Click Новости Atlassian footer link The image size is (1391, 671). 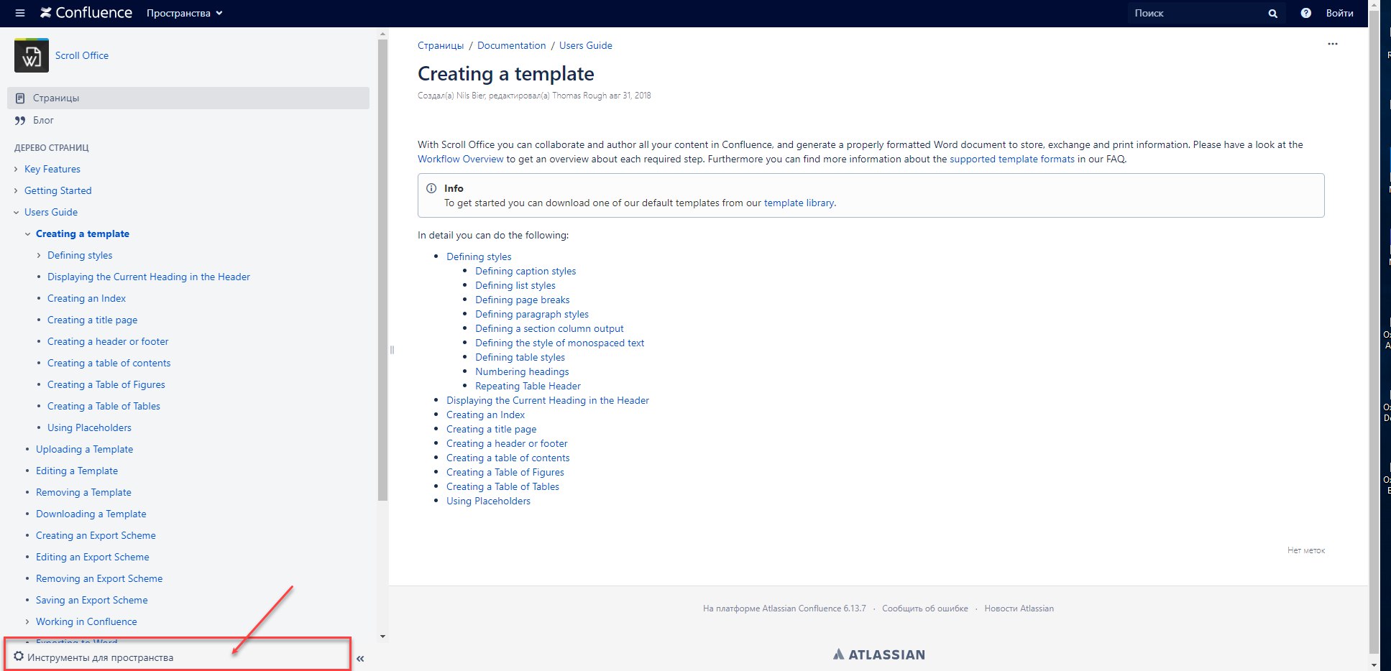point(1019,608)
